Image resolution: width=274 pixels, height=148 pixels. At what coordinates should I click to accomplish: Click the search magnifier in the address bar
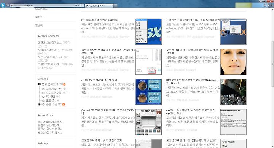point(76,5)
